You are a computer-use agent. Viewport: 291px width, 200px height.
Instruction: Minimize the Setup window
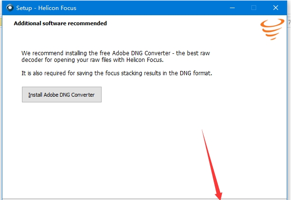[x=232, y=8]
